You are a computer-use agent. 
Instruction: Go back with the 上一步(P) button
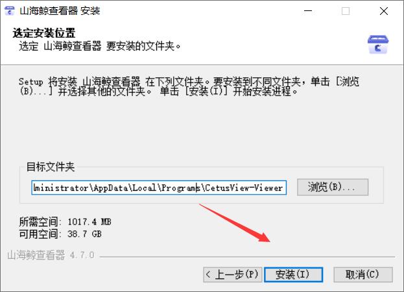click(232, 274)
